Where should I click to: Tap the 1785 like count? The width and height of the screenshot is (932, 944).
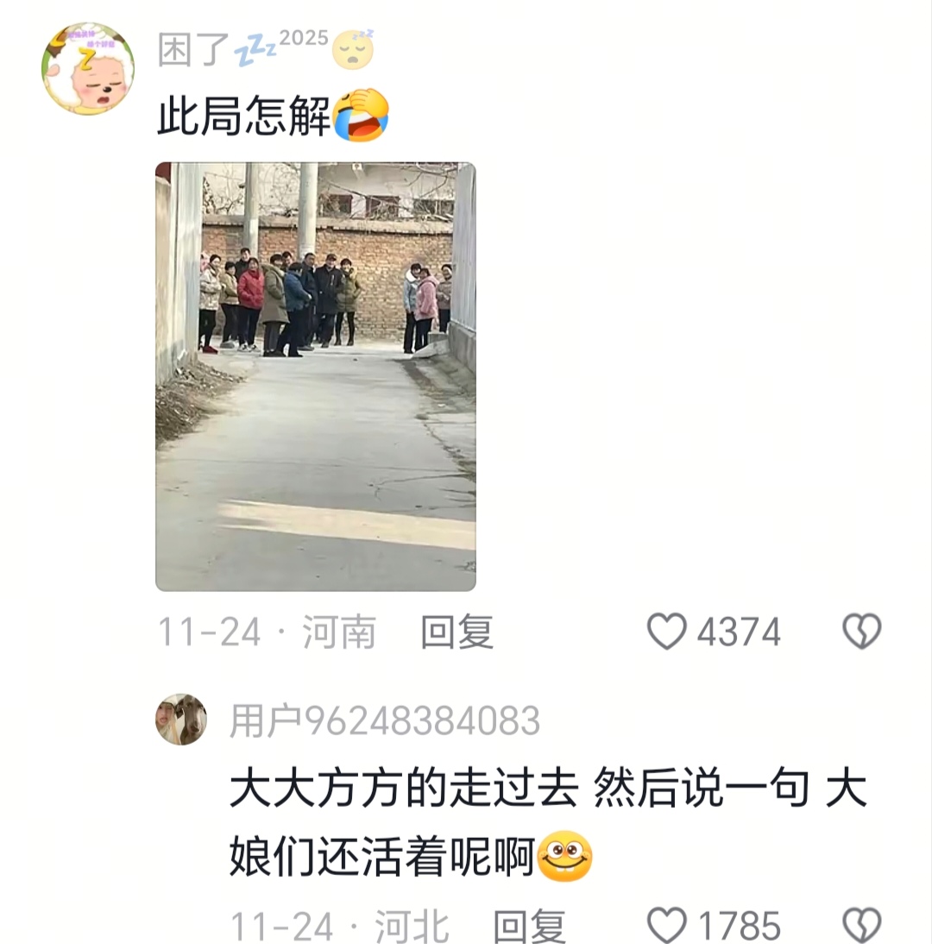[739, 926]
